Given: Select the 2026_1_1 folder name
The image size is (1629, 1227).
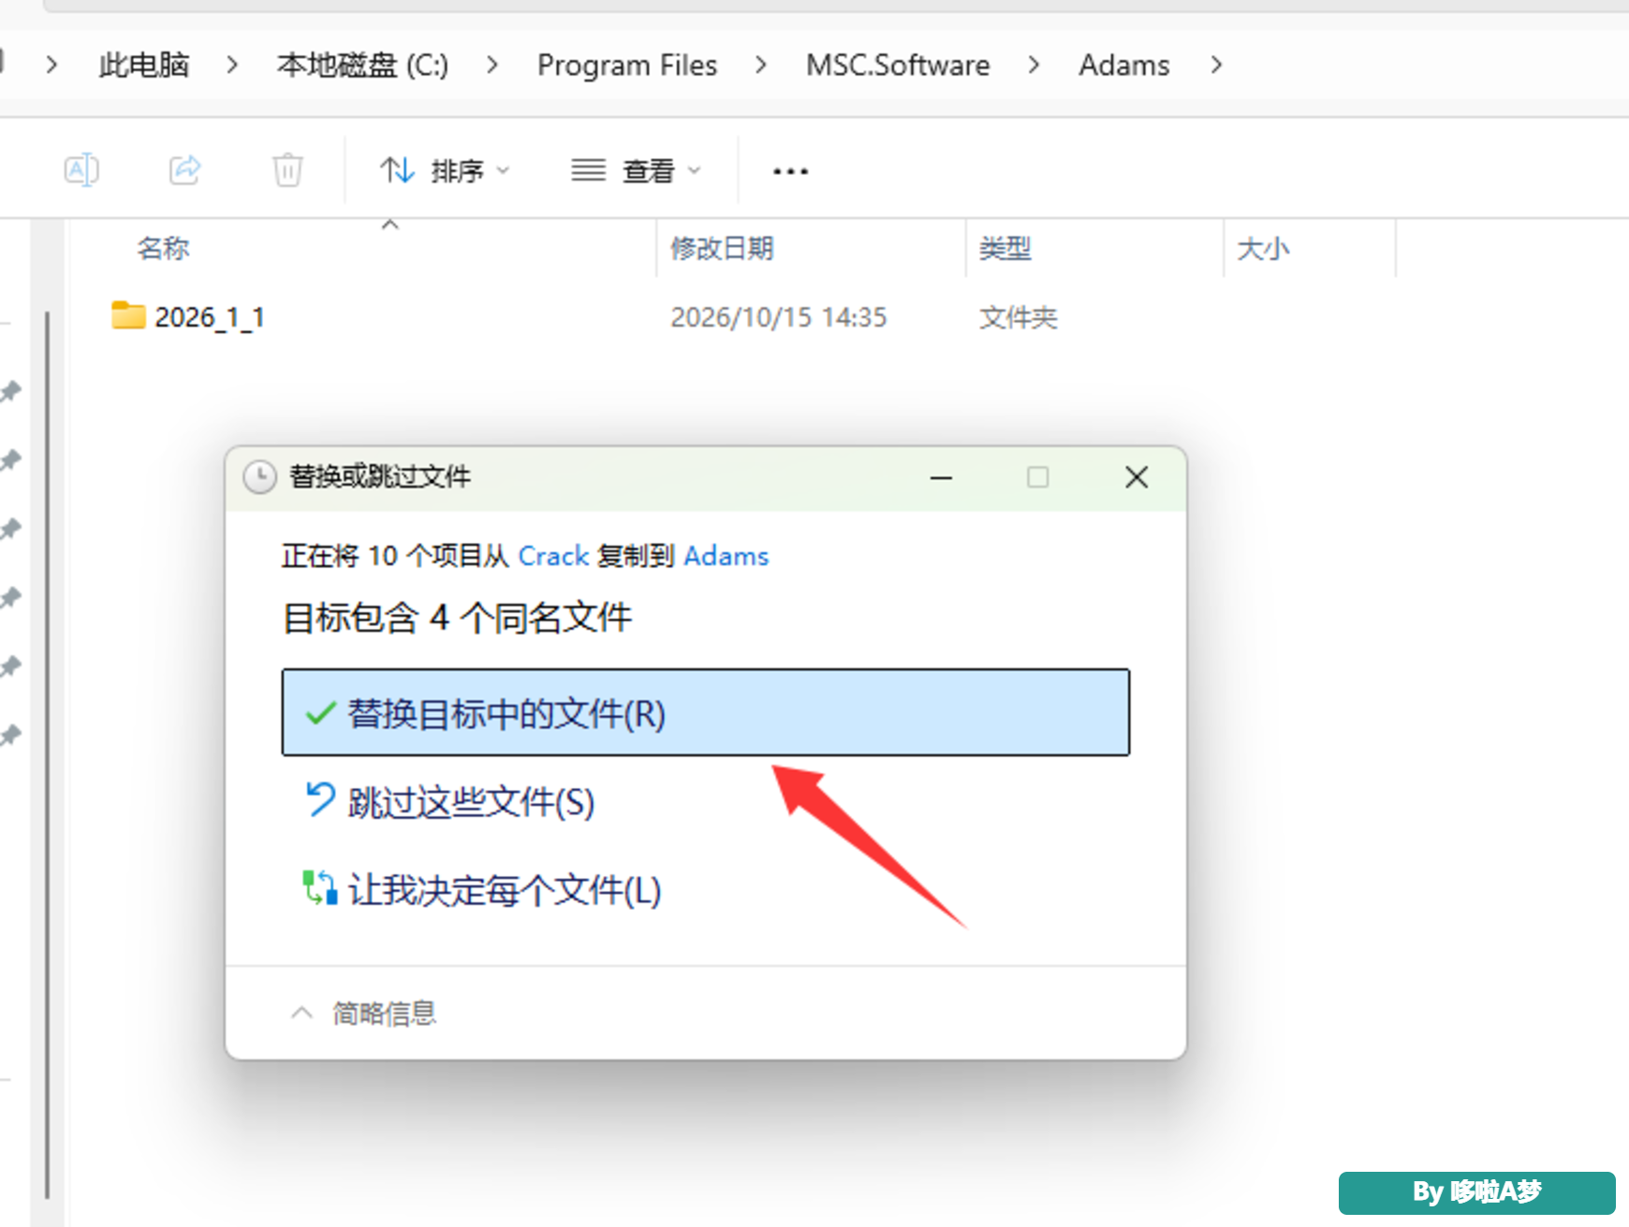Looking at the screenshot, I should (210, 317).
